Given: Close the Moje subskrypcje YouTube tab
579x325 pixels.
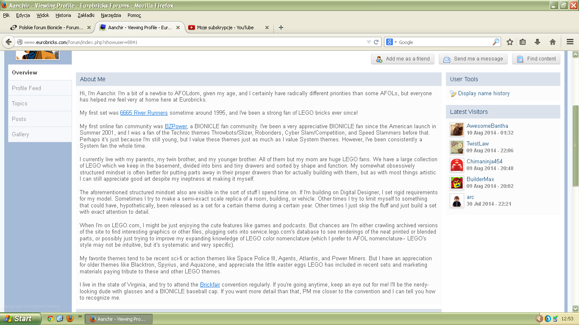Looking at the screenshot, I should click(267, 28).
